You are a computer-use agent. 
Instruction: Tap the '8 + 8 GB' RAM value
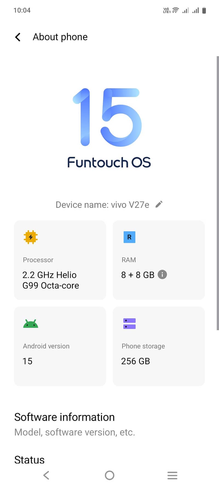[138, 275]
